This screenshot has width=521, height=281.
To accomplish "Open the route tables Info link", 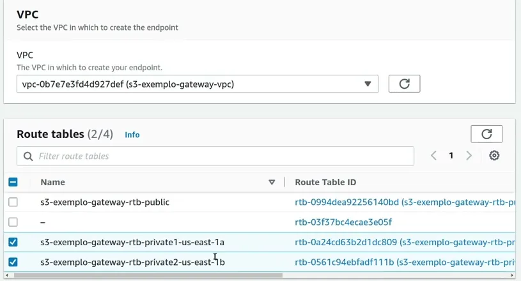I will 132,135.
